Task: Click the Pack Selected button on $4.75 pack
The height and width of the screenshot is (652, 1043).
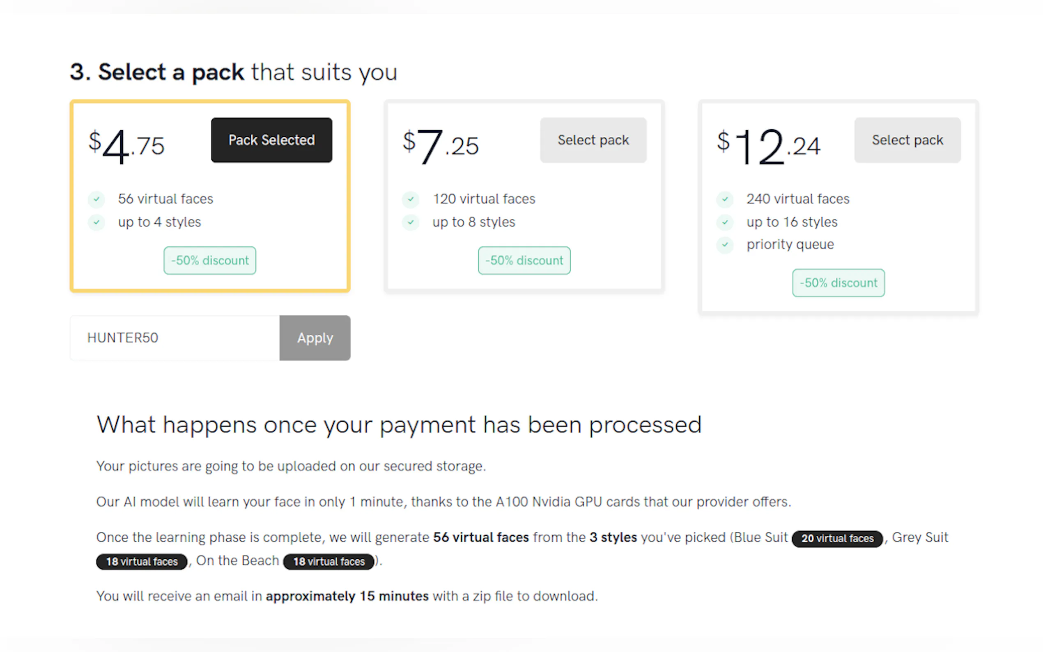Action: pyautogui.click(x=271, y=140)
